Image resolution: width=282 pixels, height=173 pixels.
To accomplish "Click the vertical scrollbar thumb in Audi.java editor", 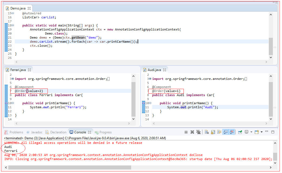I will (271, 99).
